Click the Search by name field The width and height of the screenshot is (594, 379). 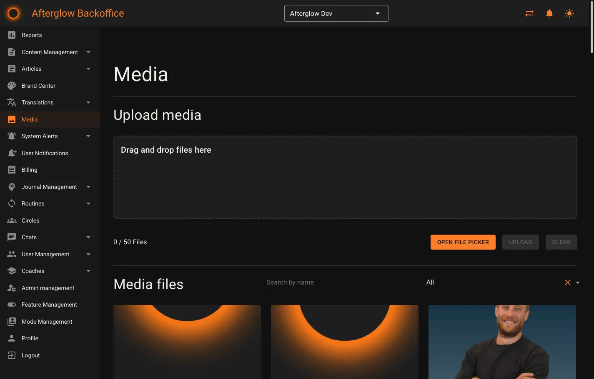(x=344, y=282)
